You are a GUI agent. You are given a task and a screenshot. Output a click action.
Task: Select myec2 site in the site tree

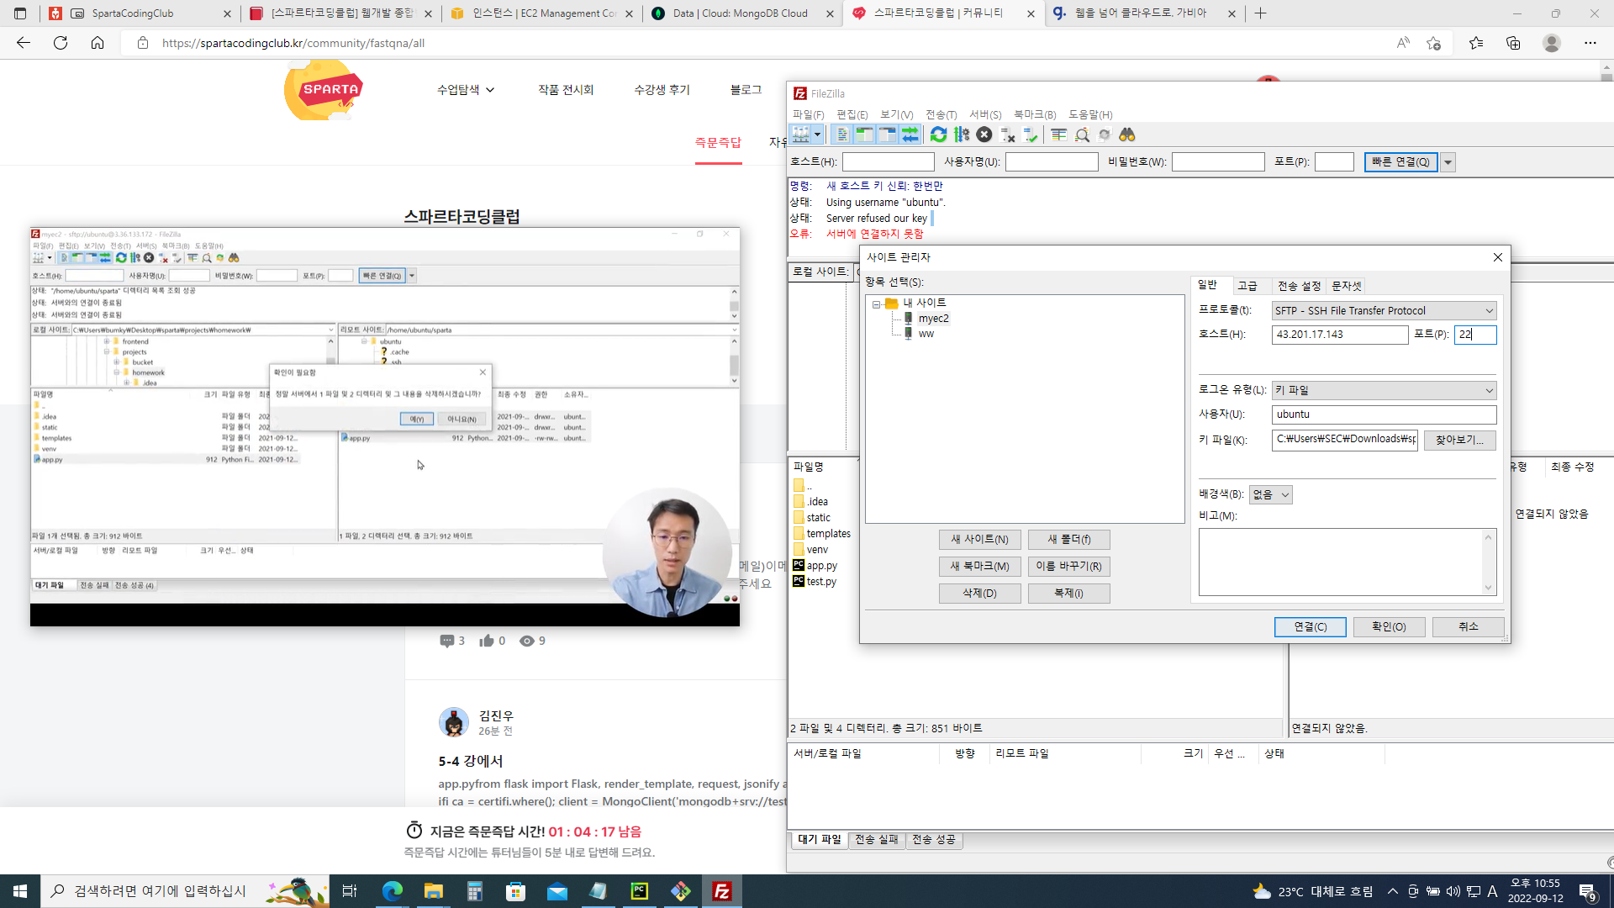click(933, 319)
